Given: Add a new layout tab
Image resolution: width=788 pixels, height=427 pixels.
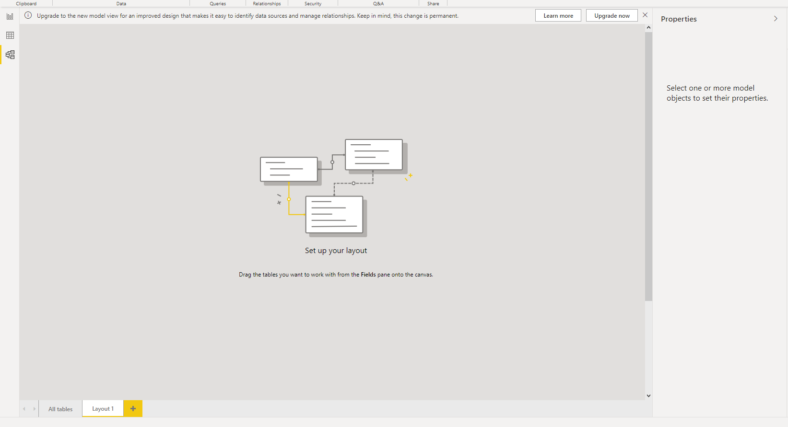Looking at the screenshot, I should point(133,409).
